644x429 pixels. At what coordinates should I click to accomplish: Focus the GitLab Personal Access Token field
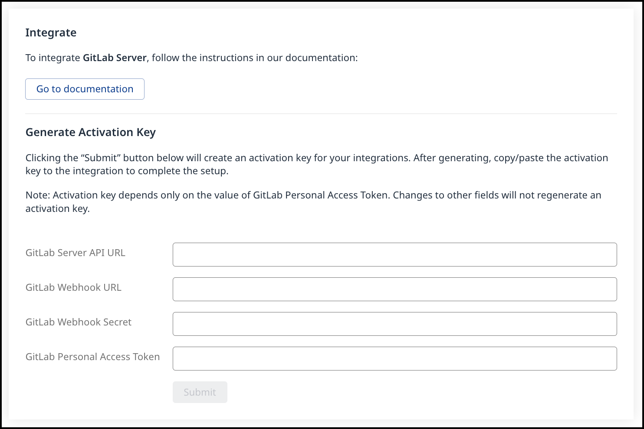click(394, 358)
